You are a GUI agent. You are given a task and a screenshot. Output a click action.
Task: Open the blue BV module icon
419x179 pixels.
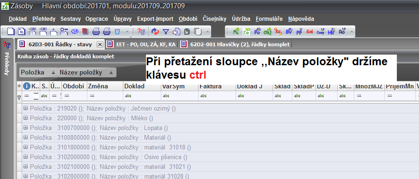pyautogui.click(x=289, y=31)
